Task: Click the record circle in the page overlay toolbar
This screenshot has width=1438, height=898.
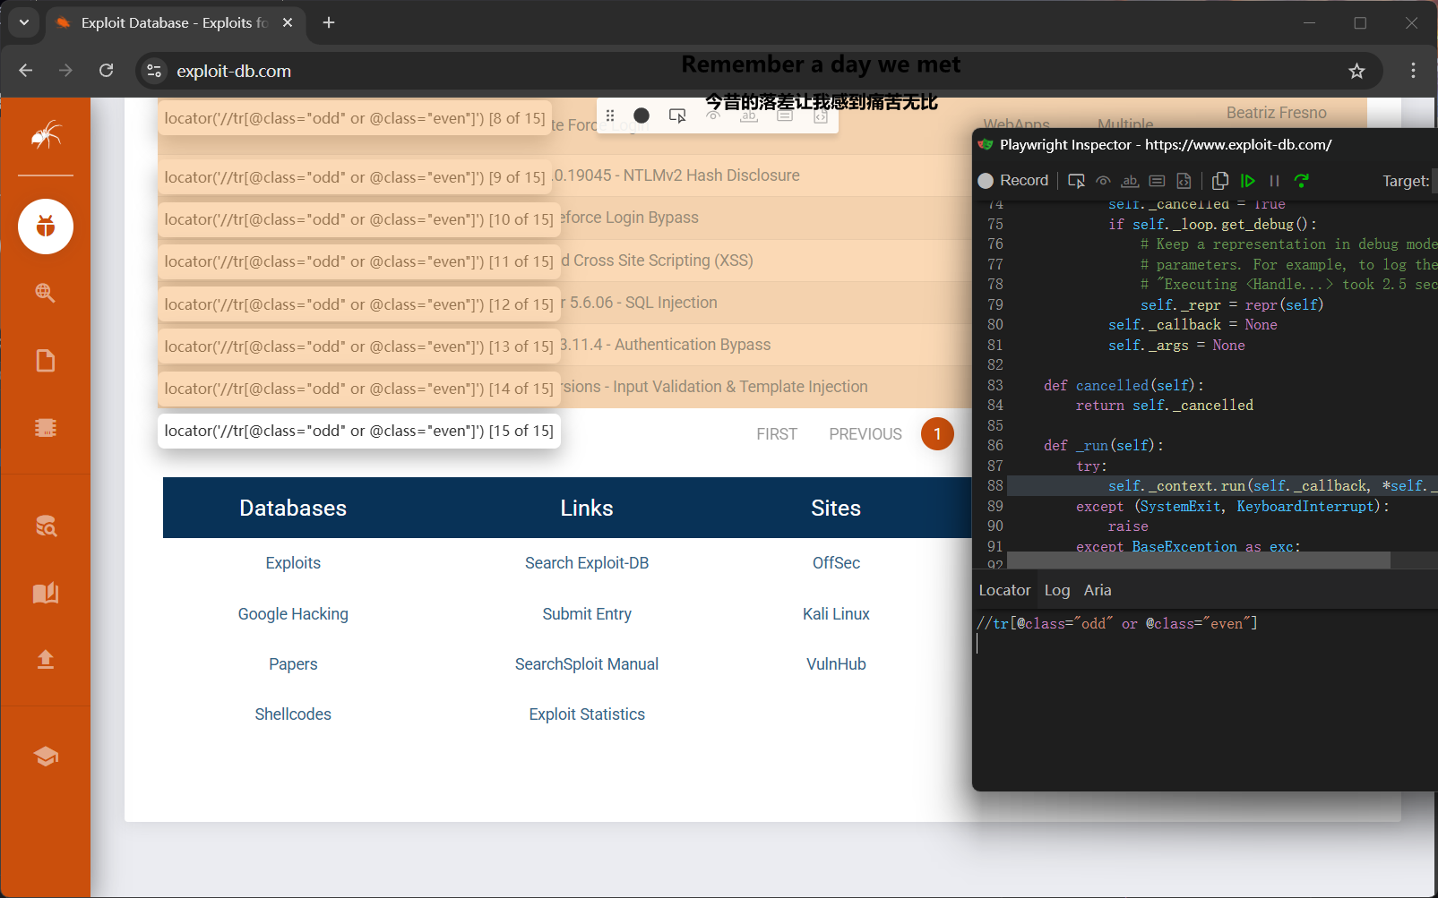Action: (642, 115)
